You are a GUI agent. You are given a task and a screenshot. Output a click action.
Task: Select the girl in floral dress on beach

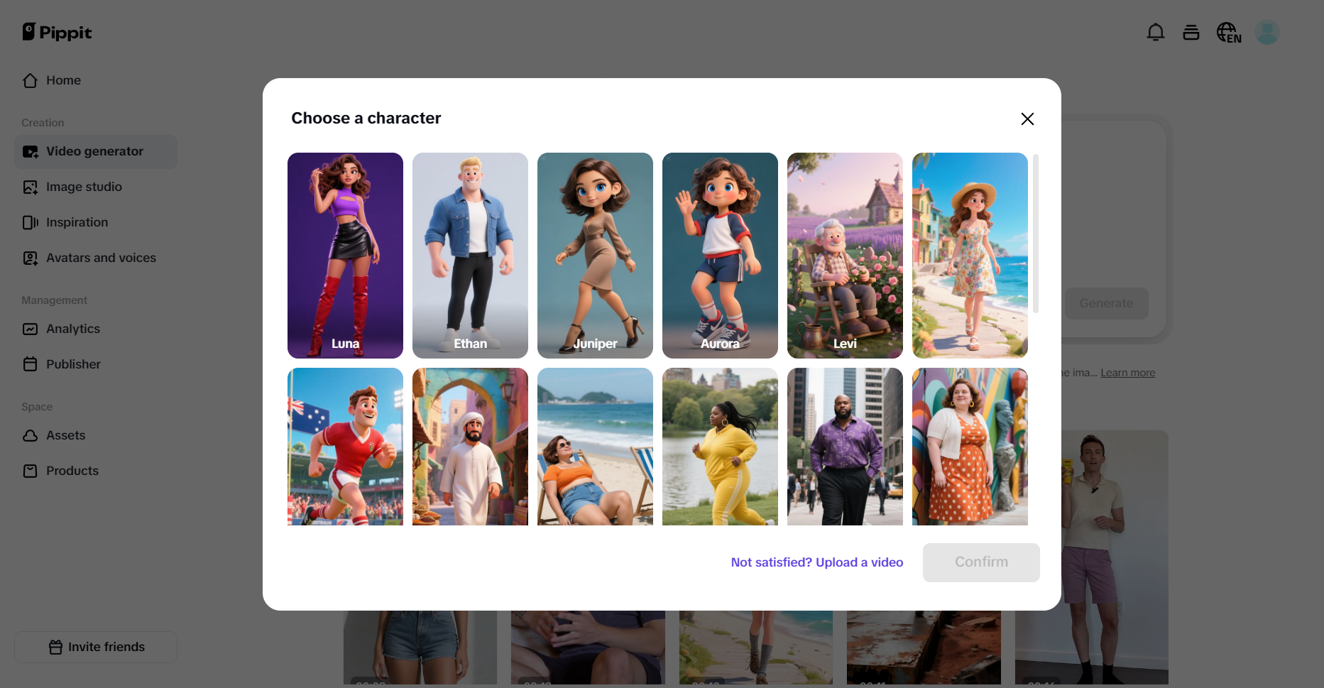click(x=970, y=256)
